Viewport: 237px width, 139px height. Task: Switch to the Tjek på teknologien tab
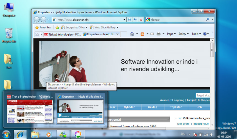tap(63, 34)
